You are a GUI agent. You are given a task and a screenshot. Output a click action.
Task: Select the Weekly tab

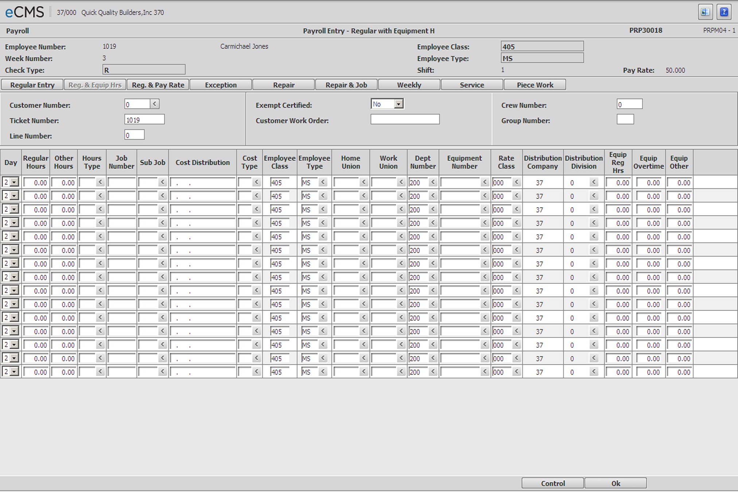pyautogui.click(x=409, y=85)
